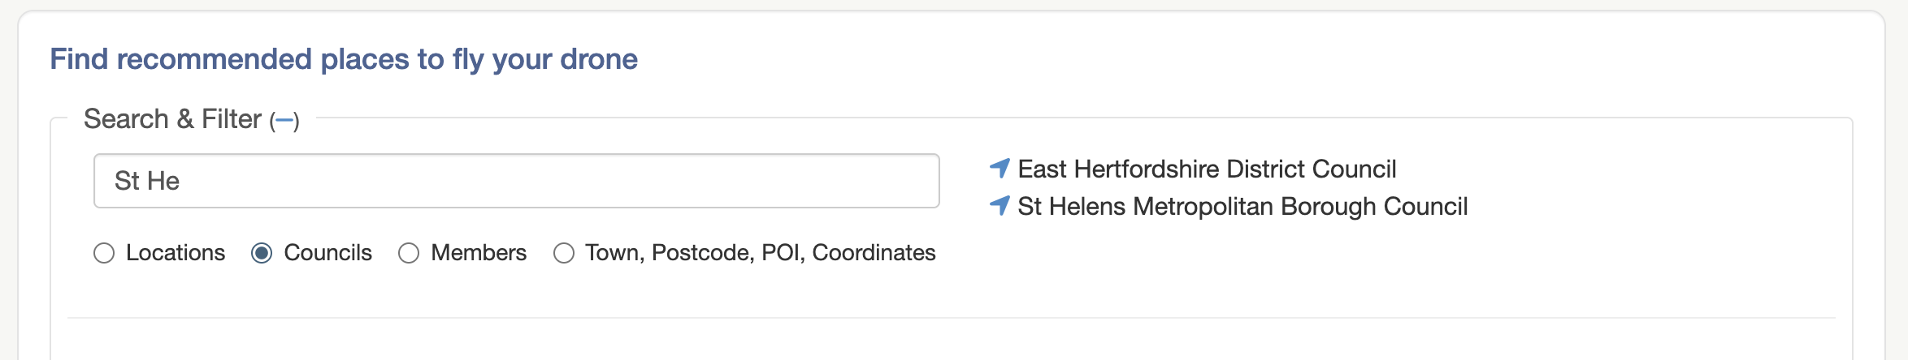
Task: Click the 'Locations' option label text
Action: [176, 253]
